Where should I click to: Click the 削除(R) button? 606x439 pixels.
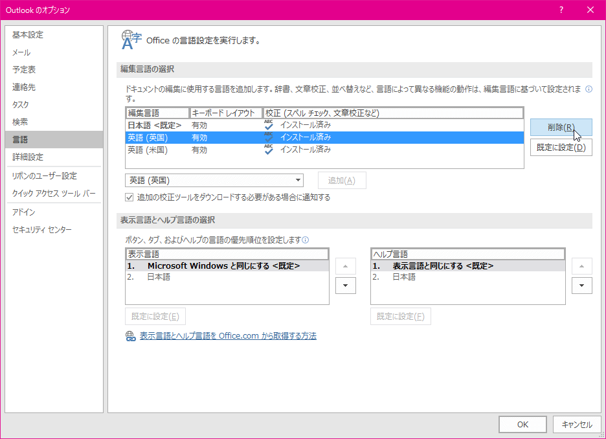click(561, 127)
